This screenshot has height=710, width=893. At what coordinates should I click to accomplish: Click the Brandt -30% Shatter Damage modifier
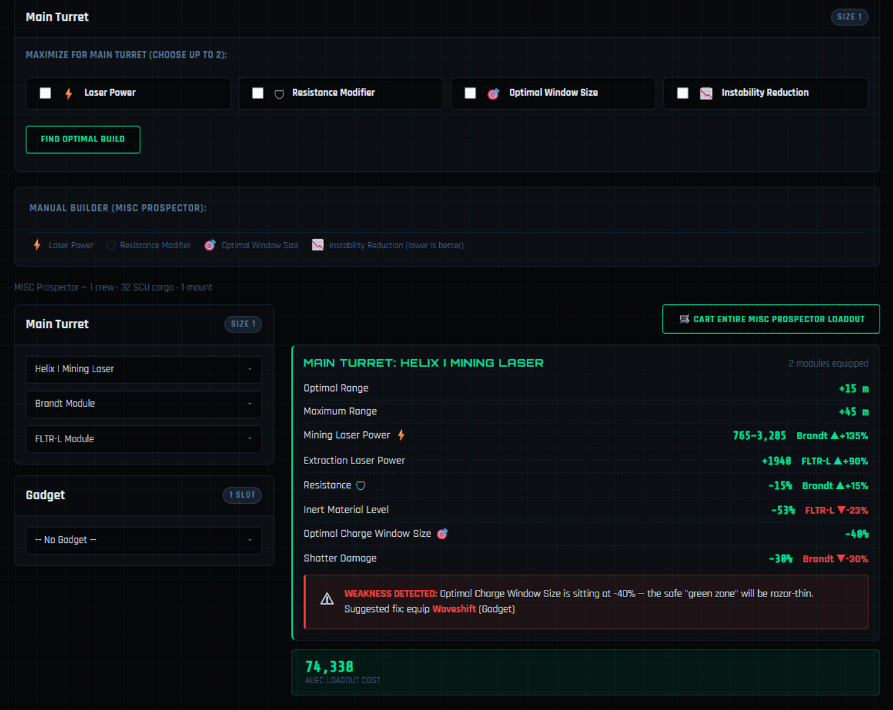point(835,559)
